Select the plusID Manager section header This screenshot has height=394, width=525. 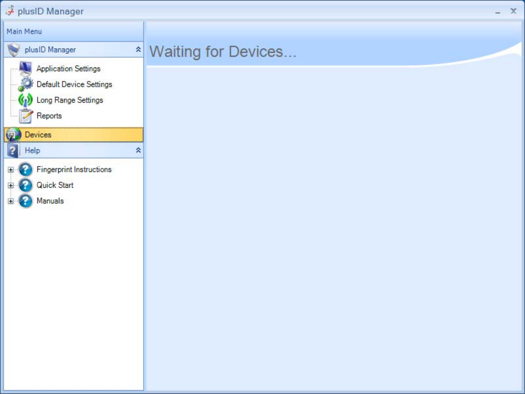click(x=73, y=50)
